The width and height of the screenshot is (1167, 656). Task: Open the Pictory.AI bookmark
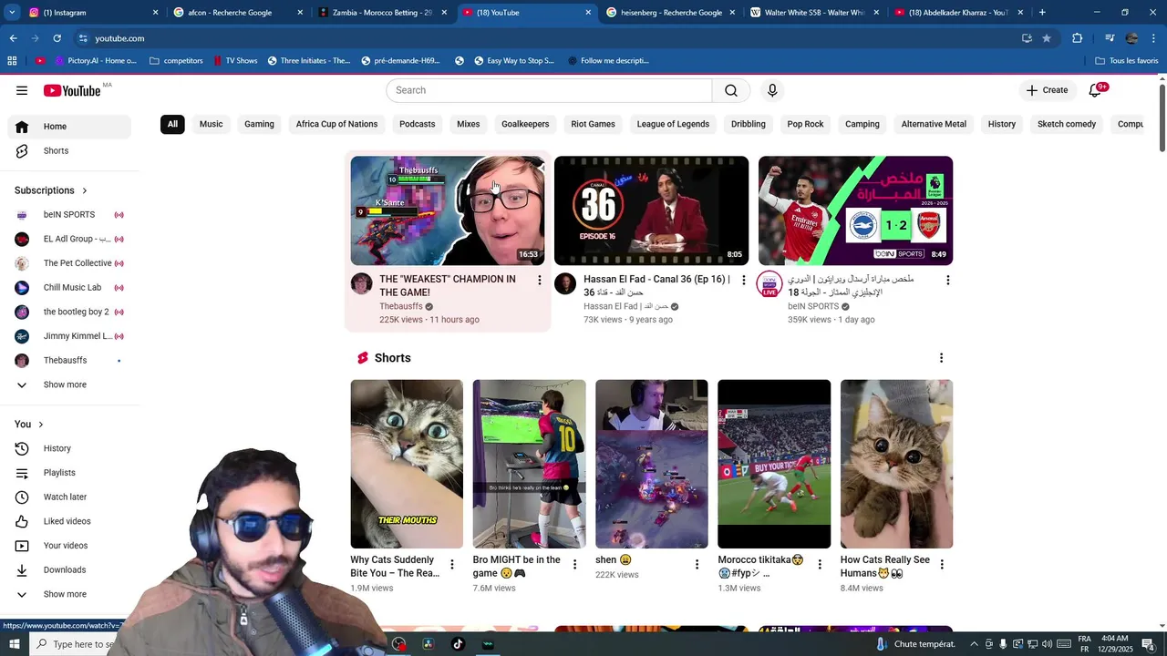(96, 61)
